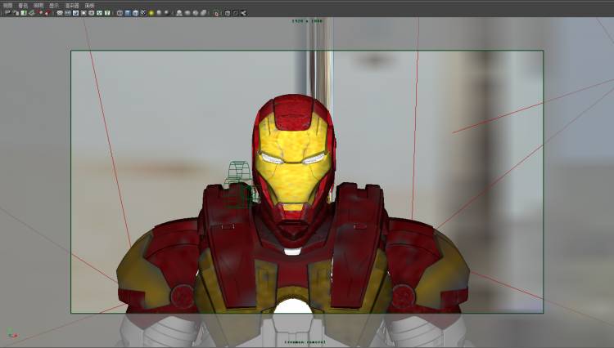This screenshot has height=348, width=614.
Task: Toggle the Gate Mask display
Action: tap(84, 13)
